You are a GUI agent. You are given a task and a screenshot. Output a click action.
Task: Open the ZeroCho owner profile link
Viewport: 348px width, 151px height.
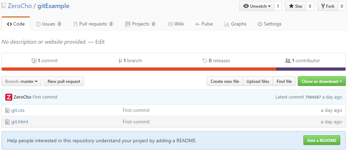tap(20, 6)
